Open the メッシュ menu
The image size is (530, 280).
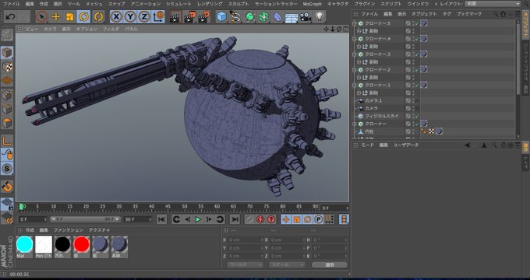click(x=94, y=4)
